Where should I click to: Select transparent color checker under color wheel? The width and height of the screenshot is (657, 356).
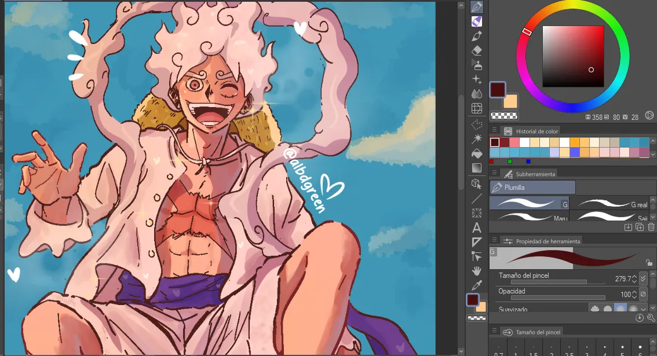(504, 116)
